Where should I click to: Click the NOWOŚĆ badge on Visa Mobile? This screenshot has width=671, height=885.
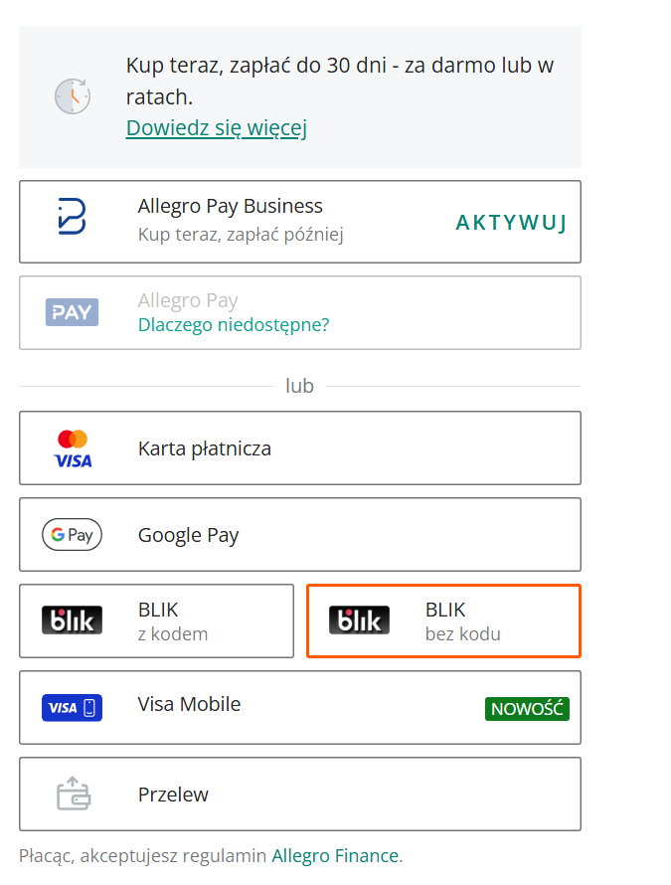click(526, 708)
